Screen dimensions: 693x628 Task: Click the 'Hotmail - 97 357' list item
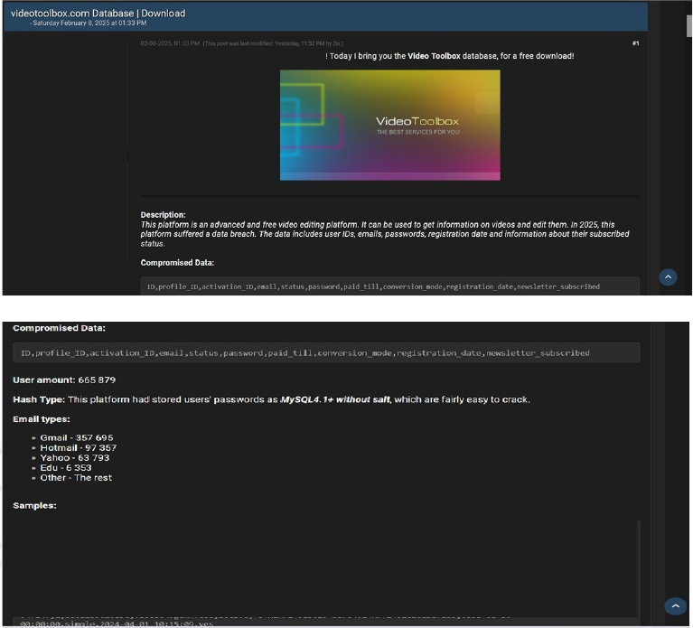click(79, 447)
